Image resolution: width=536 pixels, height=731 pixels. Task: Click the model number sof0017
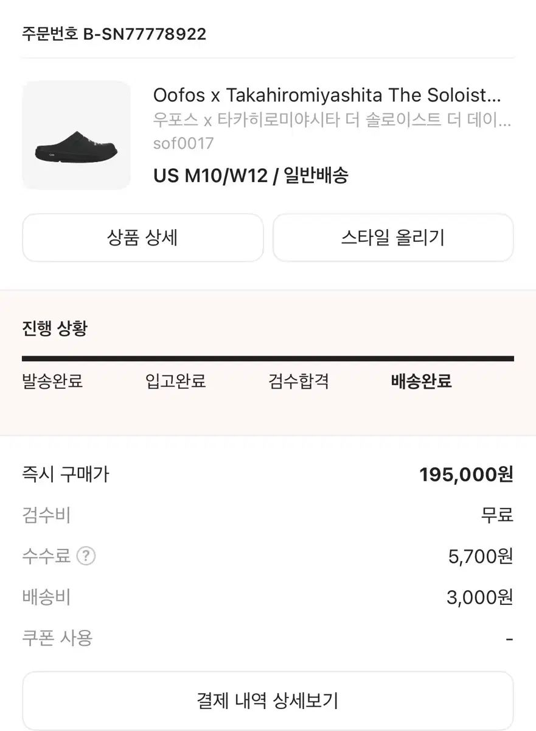click(184, 143)
